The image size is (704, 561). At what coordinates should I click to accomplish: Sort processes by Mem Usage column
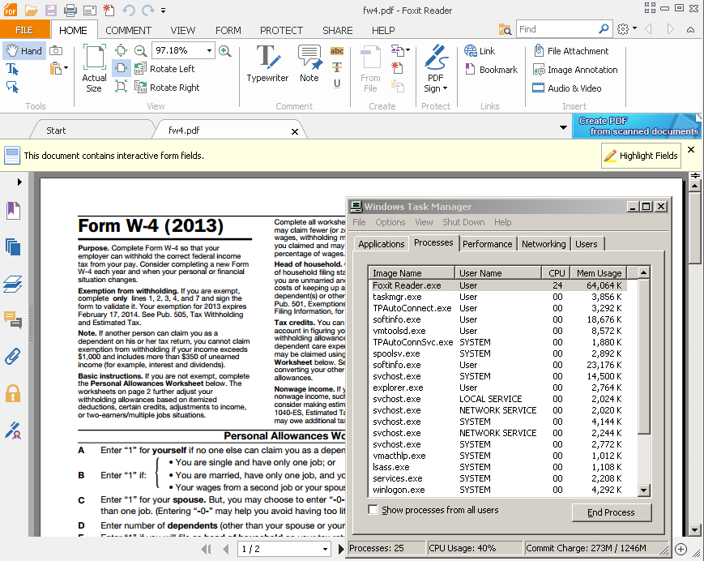pyautogui.click(x=599, y=273)
